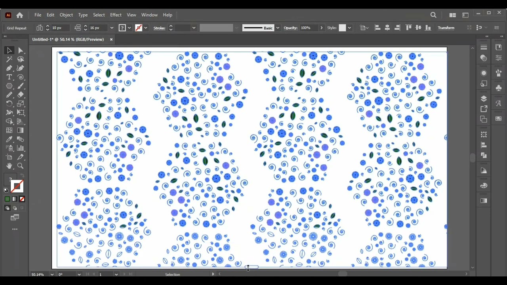Viewport: 507px width, 285px height.
Task: Expand the Opacity slider arrow
Action: [x=321, y=28]
